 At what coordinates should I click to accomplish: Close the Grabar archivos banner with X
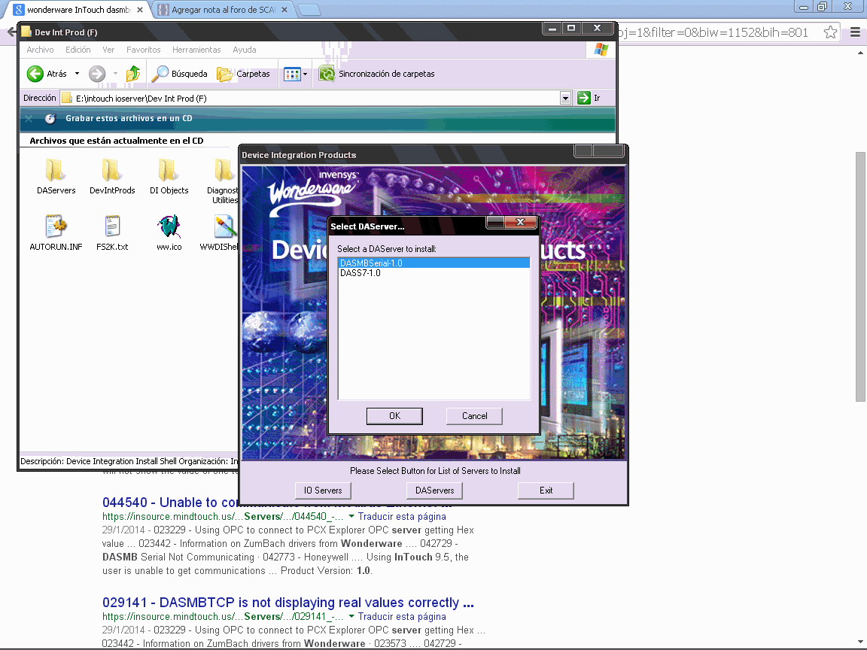pyautogui.click(x=29, y=118)
